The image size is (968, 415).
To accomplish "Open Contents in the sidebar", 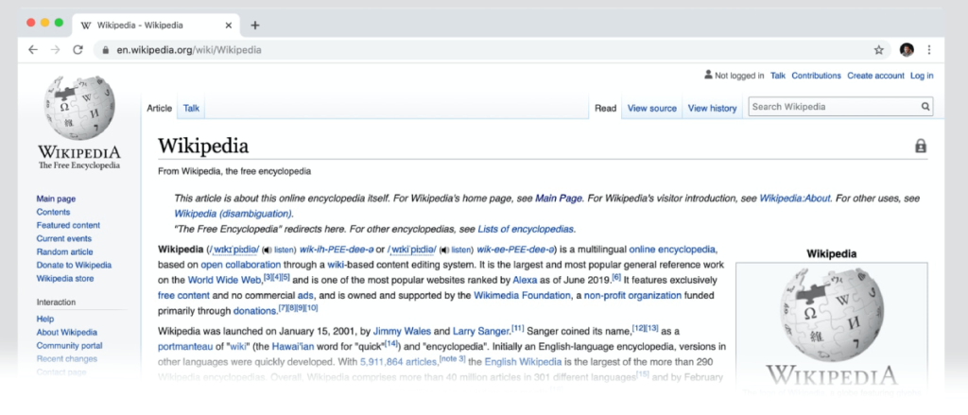I will point(53,212).
